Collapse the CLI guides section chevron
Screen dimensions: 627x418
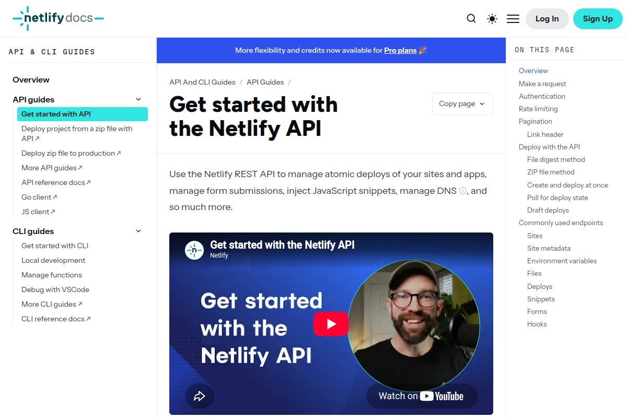click(138, 231)
